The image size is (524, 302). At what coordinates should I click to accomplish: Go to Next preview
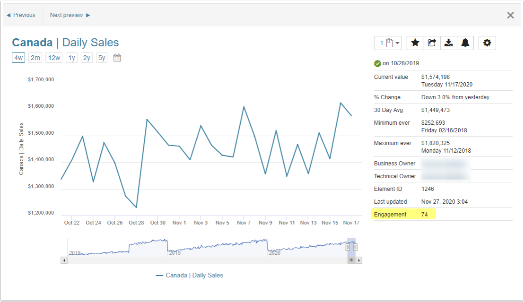click(70, 15)
